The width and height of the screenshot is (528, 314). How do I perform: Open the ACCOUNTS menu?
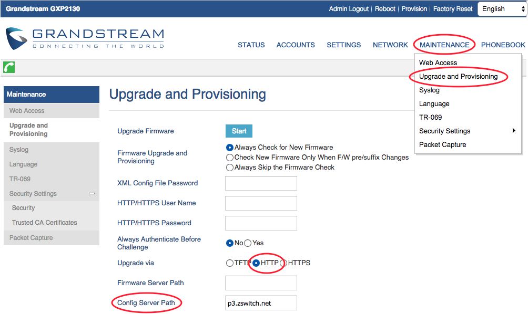(296, 45)
